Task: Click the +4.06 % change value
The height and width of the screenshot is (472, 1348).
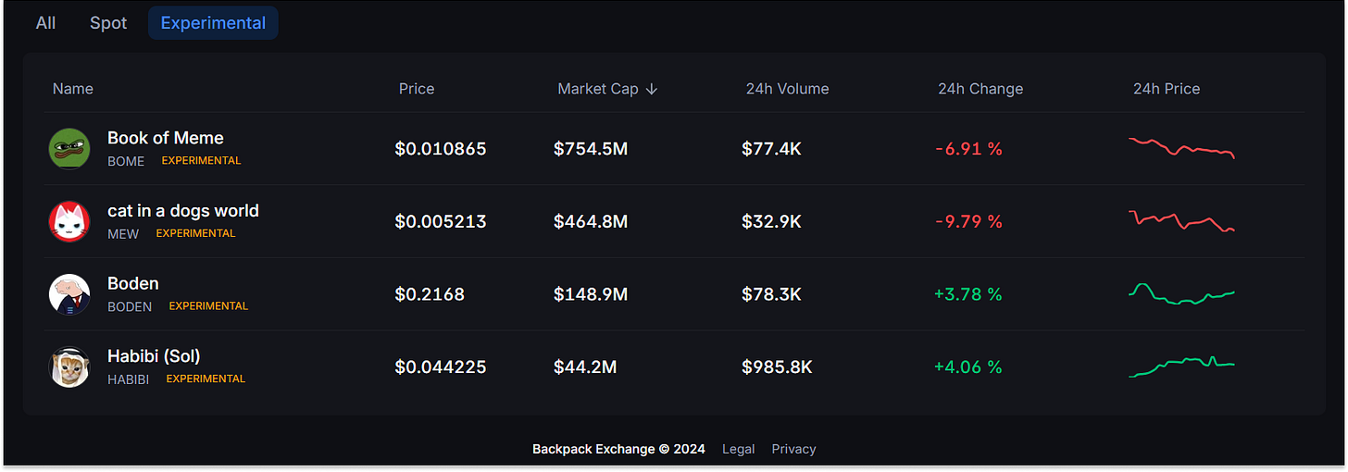Action: [968, 366]
